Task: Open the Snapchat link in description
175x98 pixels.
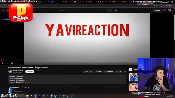Action: pos(20,82)
